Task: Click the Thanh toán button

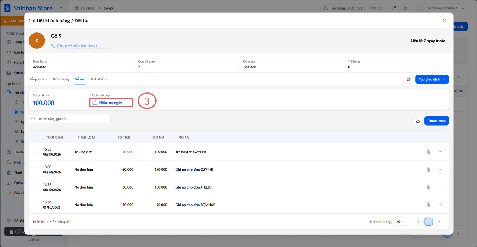Action: 437,121
